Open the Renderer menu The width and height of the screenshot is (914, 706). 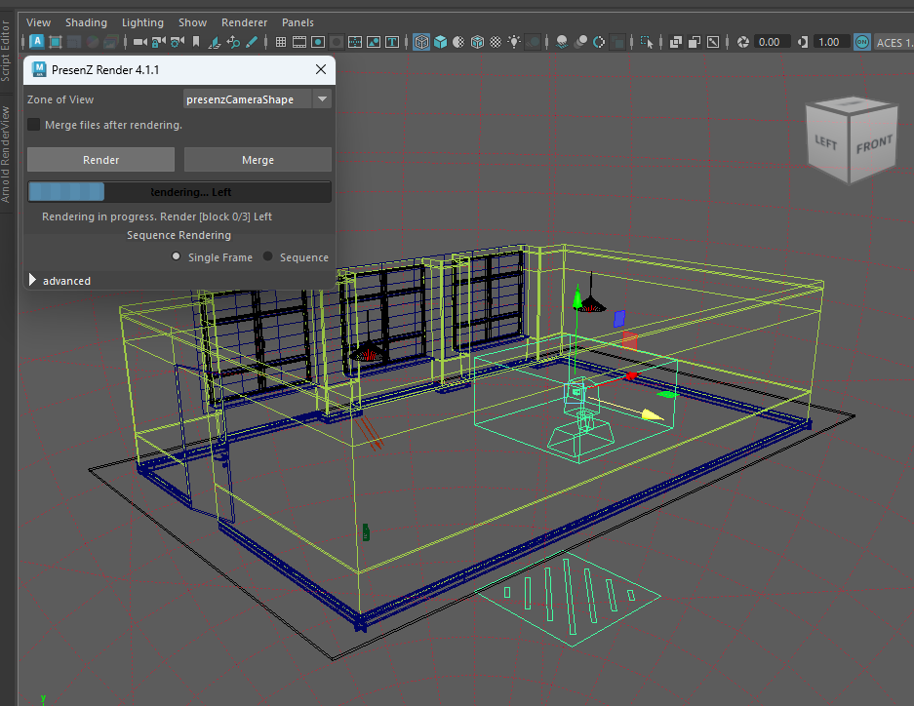[244, 21]
